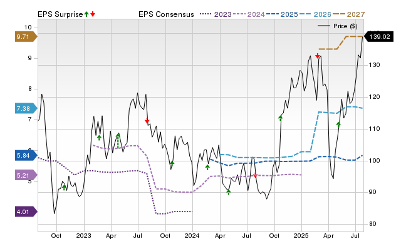Screen dimensions: 401x239
Task: Click the 10 label on the EPS axis
Action: click(28, 28)
